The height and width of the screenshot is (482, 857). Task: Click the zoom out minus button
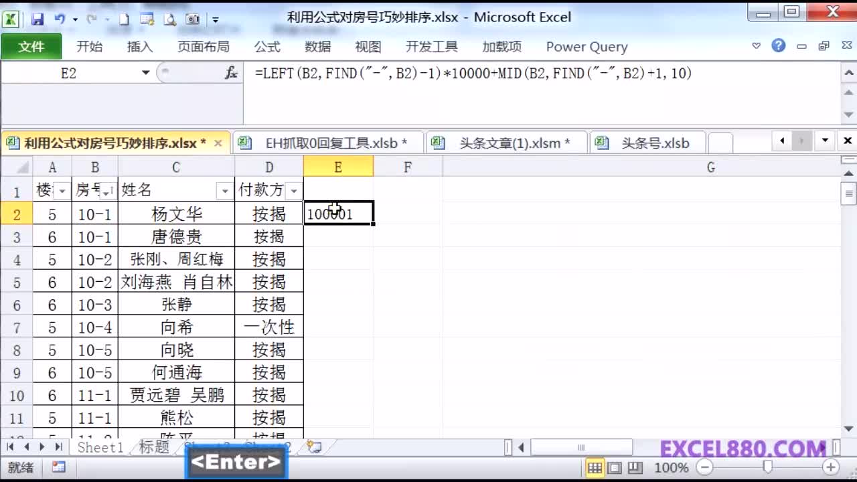point(704,468)
